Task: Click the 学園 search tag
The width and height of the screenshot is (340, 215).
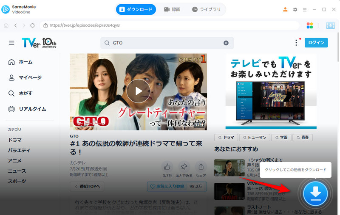Action: click(x=281, y=138)
